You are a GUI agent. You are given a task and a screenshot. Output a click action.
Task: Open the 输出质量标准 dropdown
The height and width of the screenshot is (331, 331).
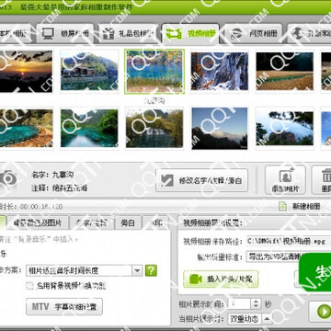point(288,257)
